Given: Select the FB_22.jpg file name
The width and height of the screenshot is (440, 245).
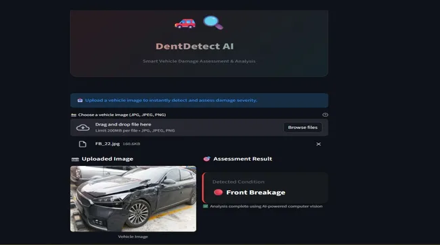Looking at the screenshot, I should coord(107,144).
